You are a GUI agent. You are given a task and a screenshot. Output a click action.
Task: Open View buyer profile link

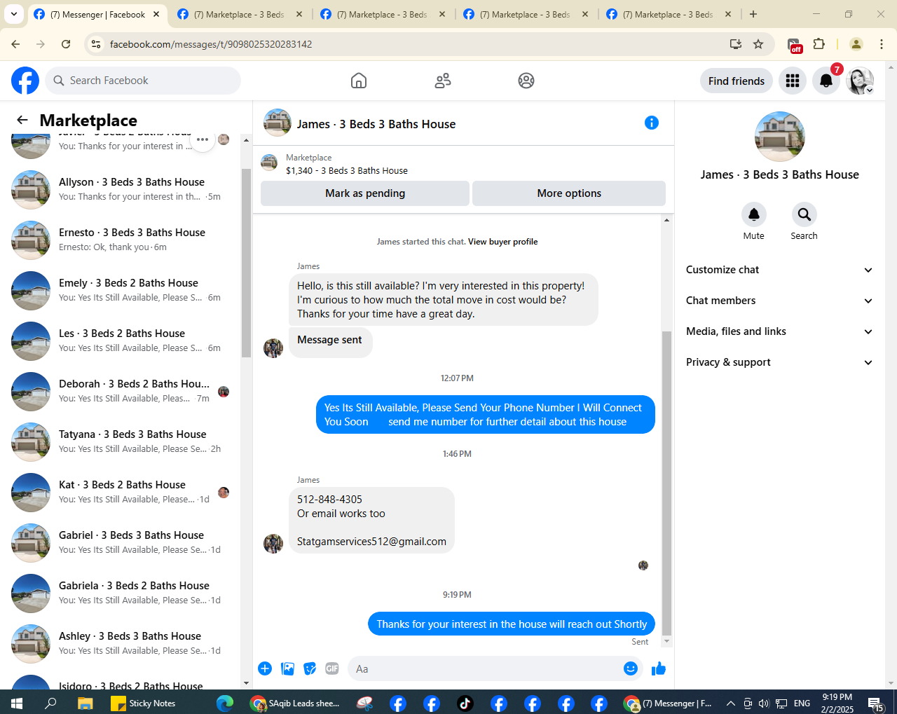pos(503,242)
